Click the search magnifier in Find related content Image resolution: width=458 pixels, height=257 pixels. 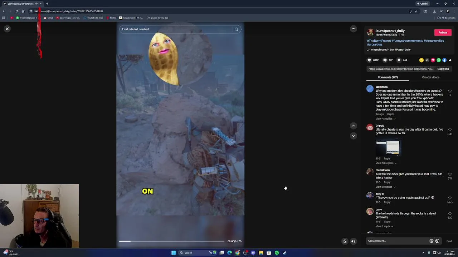pyautogui.click(x=236, y=29)
